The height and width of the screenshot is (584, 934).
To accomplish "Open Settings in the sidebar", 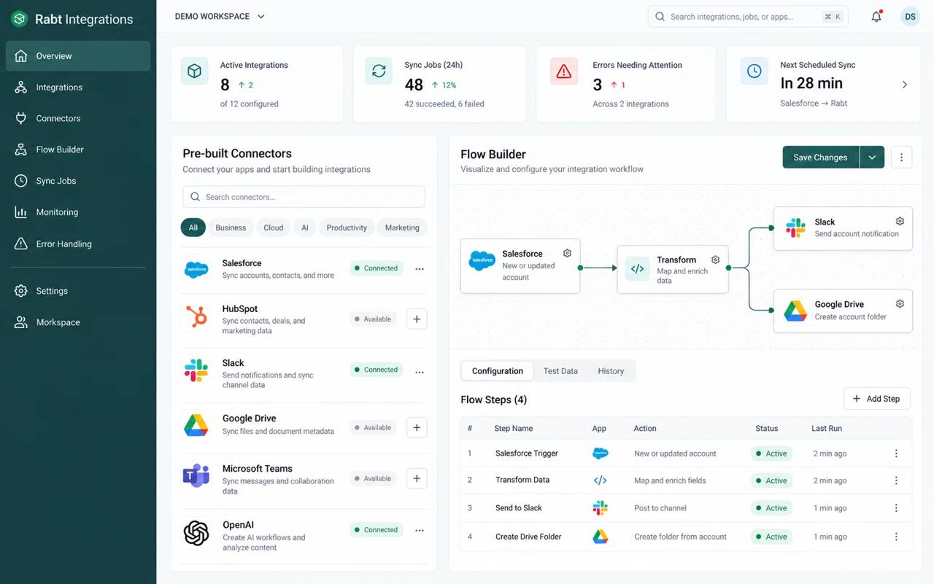I will click(78, 291).
